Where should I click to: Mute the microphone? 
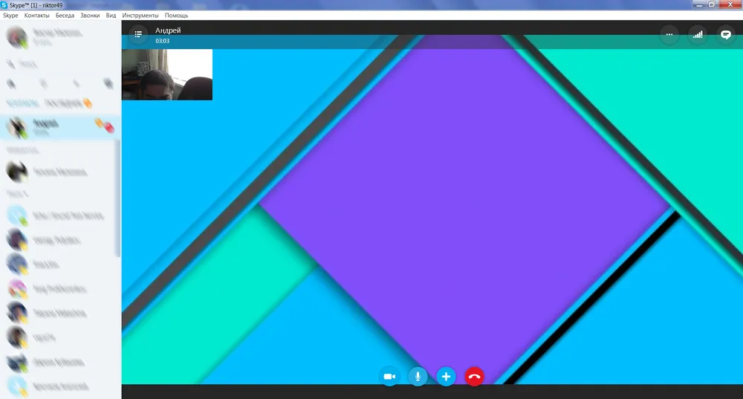(x=418, y=377)
